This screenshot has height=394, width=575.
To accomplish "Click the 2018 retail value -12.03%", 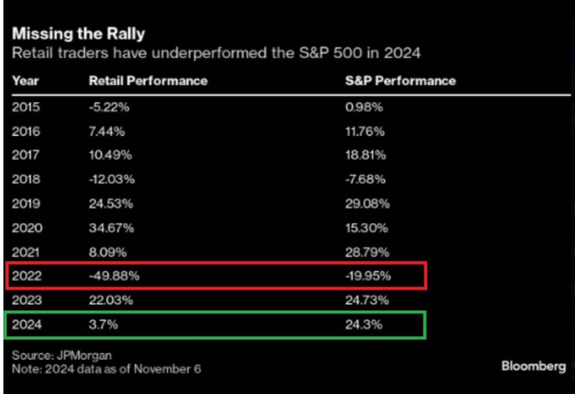I will (x=112, y=179).
